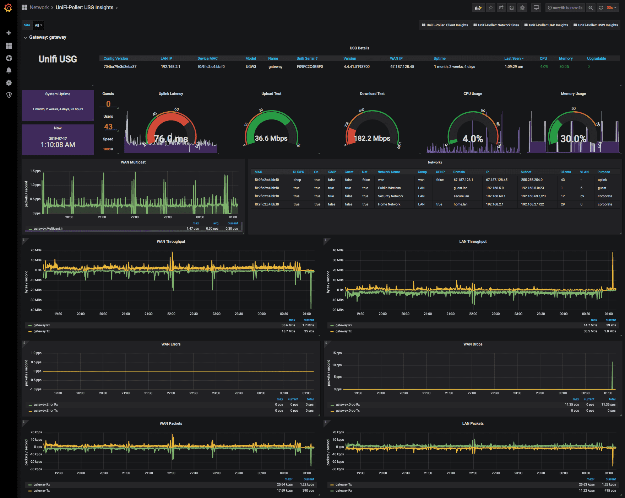Click the Users count 43 stat
The image size is (625, 498).
pos(108,127)
